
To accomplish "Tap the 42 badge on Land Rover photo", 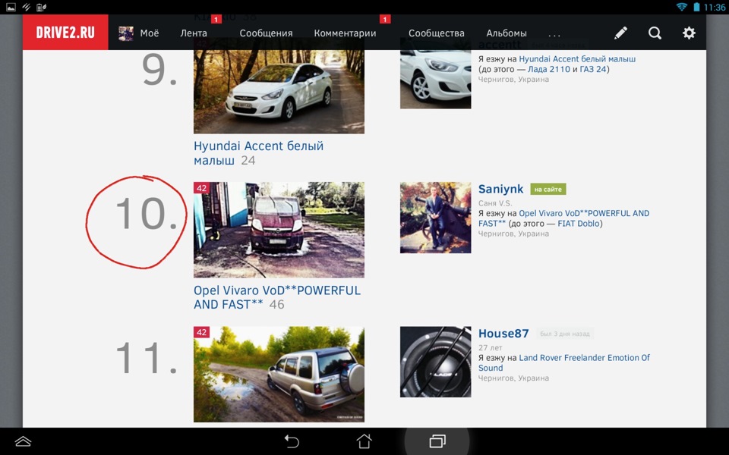I will tap(202, 332).
